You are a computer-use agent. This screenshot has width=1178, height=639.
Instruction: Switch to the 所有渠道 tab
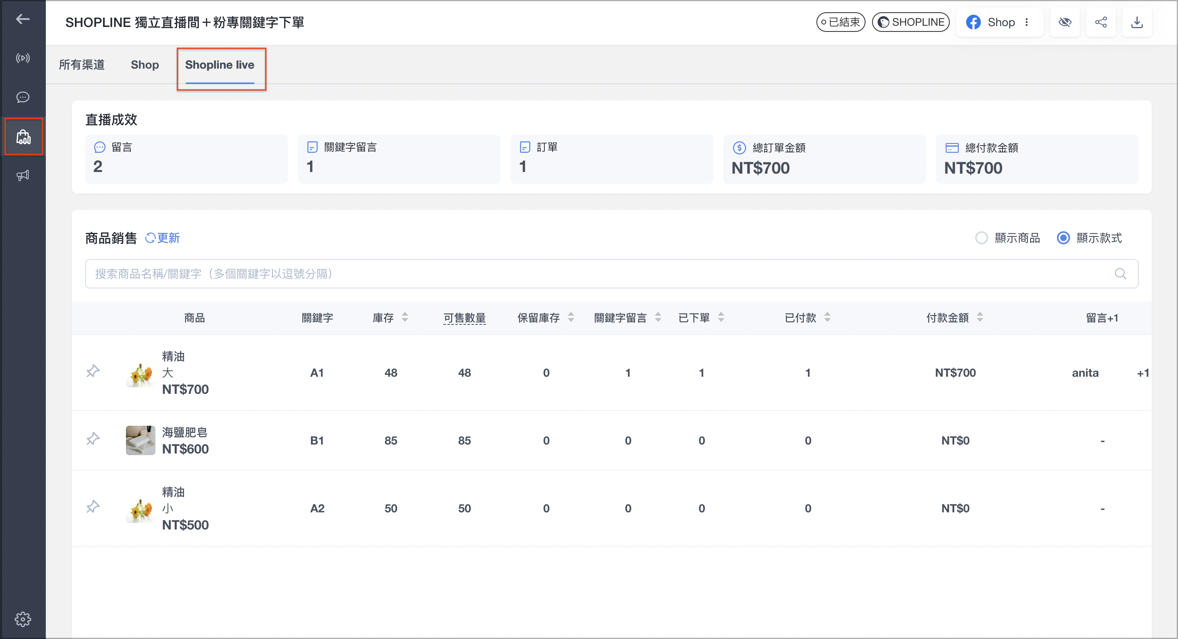82,65
